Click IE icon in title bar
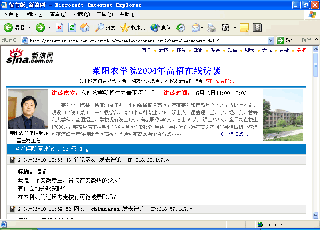The width and height of the screenshot is (320, 230). click(4, 5)
